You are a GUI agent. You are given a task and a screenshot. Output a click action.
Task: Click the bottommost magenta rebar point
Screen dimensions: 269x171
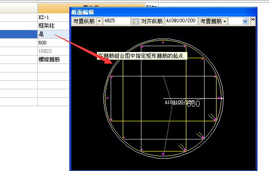pyautogui.click(x=163, y=154)
